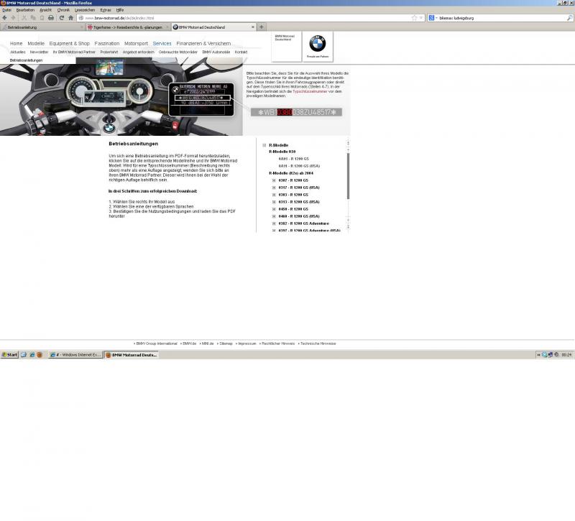Click Motorsport navigation link
The height and width of the screenshot is (521, 575).
point(136,43)
